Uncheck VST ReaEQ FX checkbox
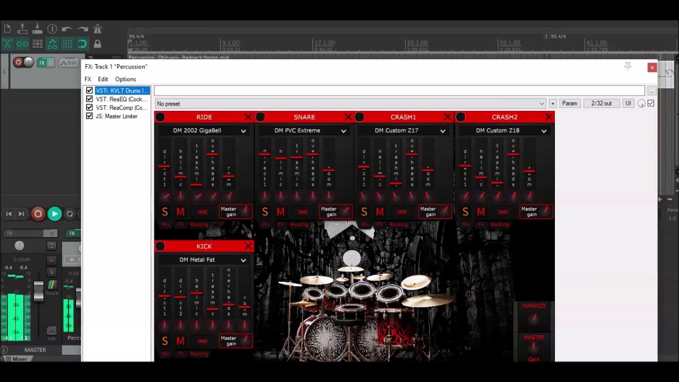679x382 pixels. [x=89, y=99]
